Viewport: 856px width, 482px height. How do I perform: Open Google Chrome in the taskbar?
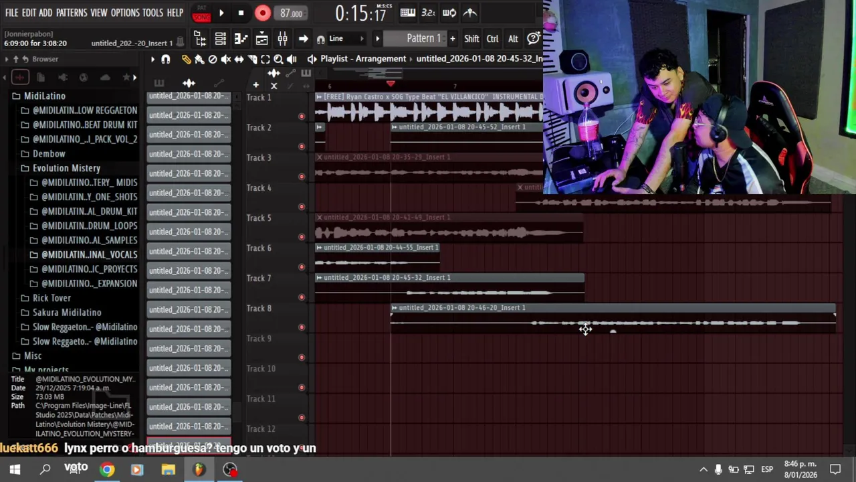click(x=107, y=469)
